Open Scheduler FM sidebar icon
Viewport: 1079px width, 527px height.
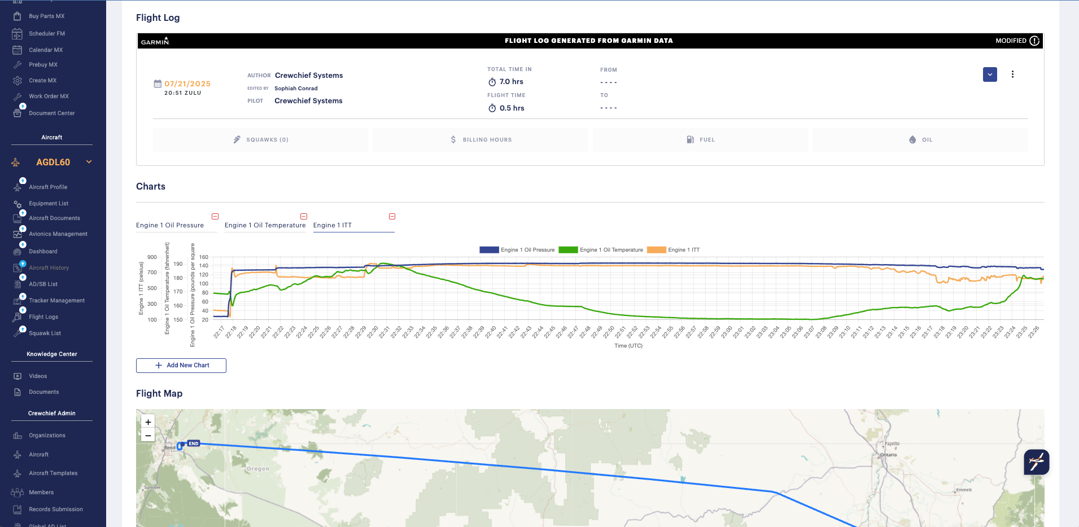[x=18, y=34]
